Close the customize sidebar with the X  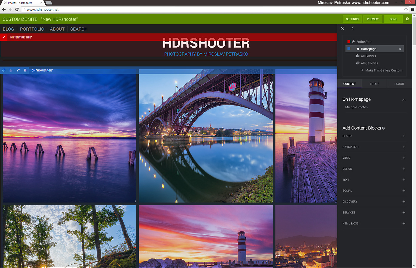pos(342,28)
